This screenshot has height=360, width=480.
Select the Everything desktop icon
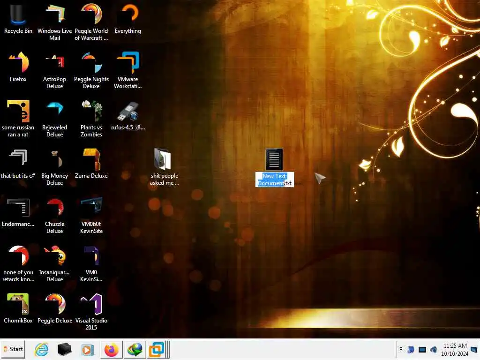tap(128, 18)
